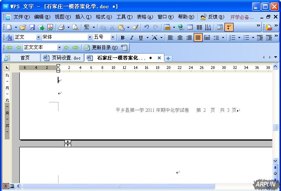Add a new document tab with plus icon

tap(168, 58)
